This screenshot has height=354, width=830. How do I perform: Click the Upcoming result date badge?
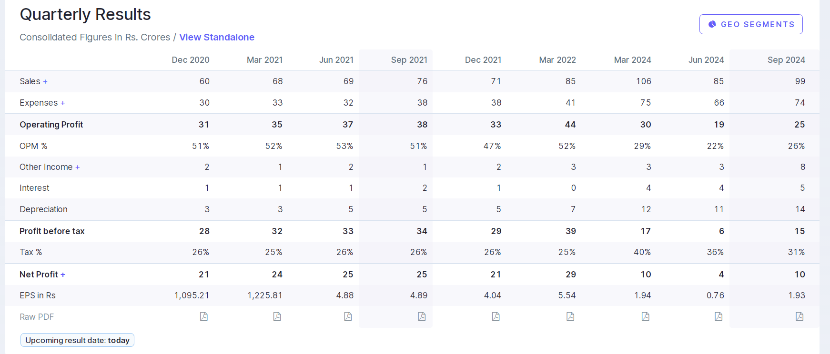pyautogui.click(x=77, y=340)
